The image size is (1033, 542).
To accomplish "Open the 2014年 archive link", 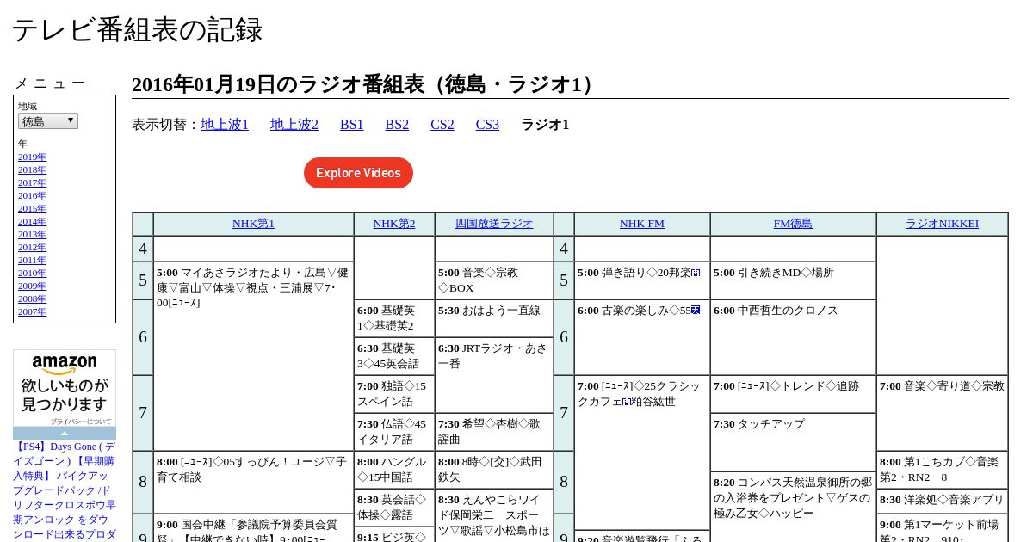I will coord(32,222).
